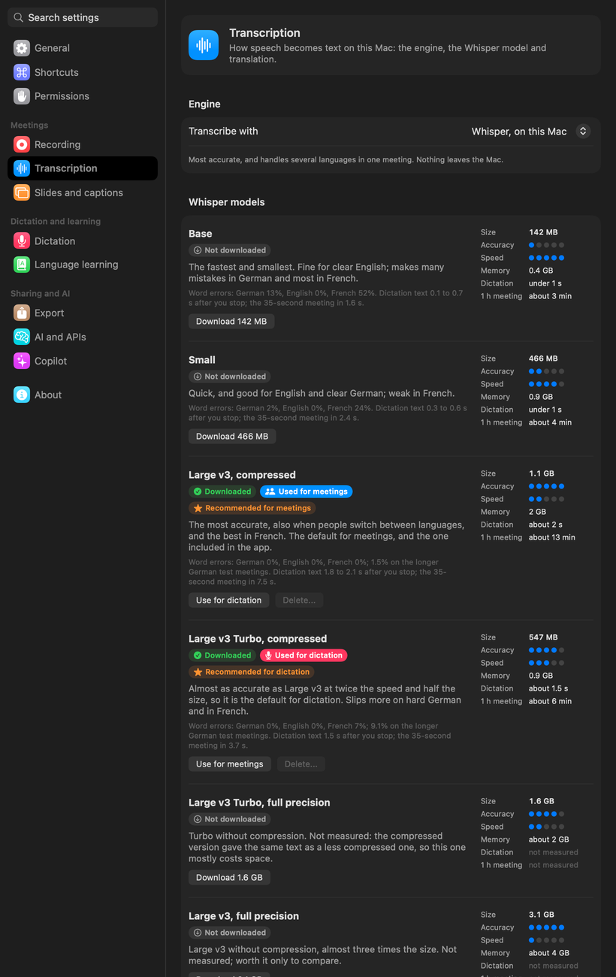The image size is (616, 977).
Task: Click the 'Recommended for meetings' star badge
Action: (x=252, y=508)
